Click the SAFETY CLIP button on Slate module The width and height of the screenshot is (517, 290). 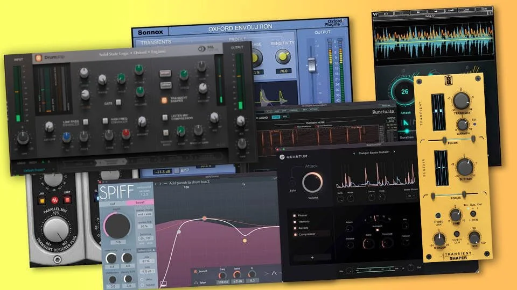point(456,234)
